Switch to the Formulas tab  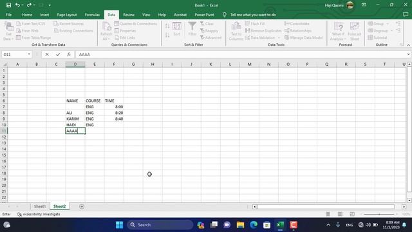tap(92, 15)
